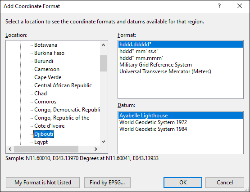Select Ayabelle Lighthouse datum
This screenshot has height=192, width=250.
[181, 116]
